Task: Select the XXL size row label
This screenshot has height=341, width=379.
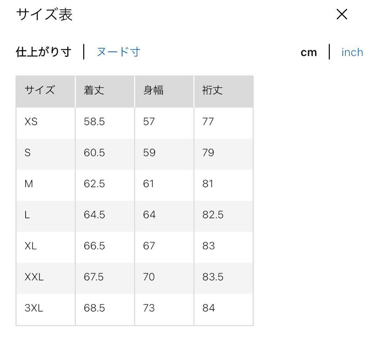Action: click(x=34, y=278)
